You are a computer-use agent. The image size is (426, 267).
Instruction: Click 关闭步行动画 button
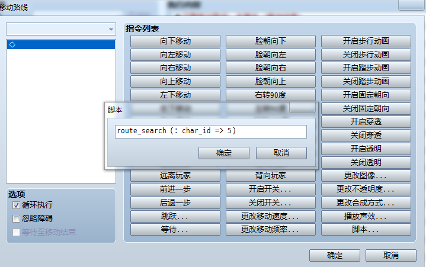366,55
